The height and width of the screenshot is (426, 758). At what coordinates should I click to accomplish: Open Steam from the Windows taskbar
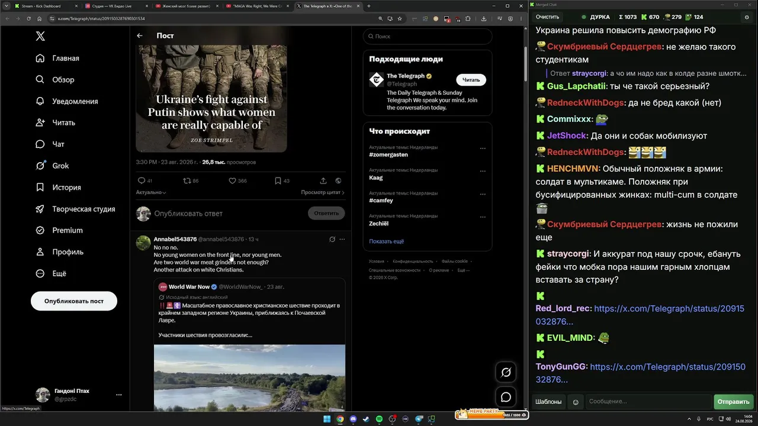[366, 419]
